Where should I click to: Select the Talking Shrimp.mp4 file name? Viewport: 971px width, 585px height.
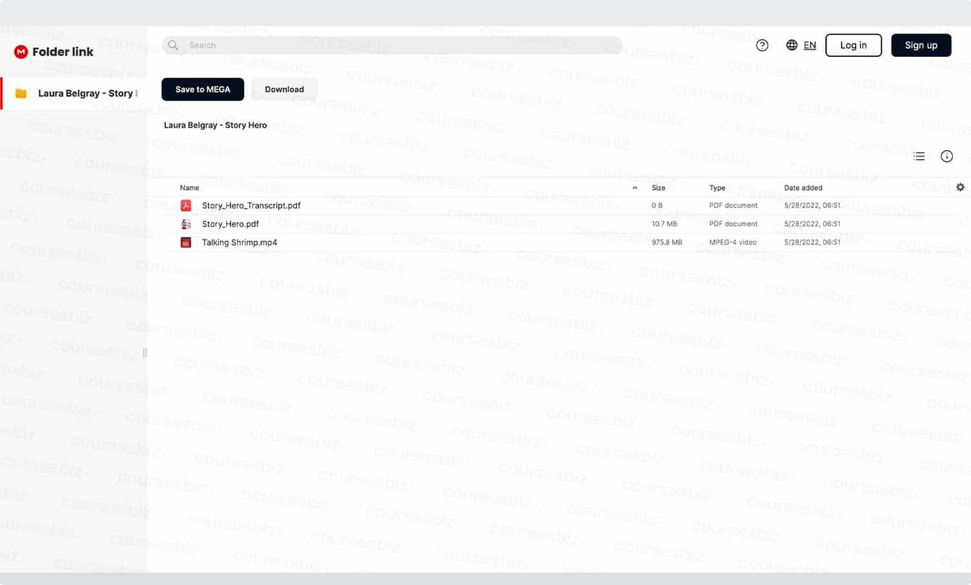click(x=240, y=243)
